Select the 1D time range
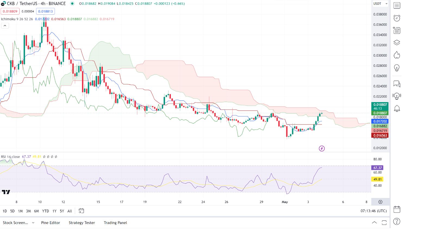The image size is (435, 230). (x=5, y=211)
